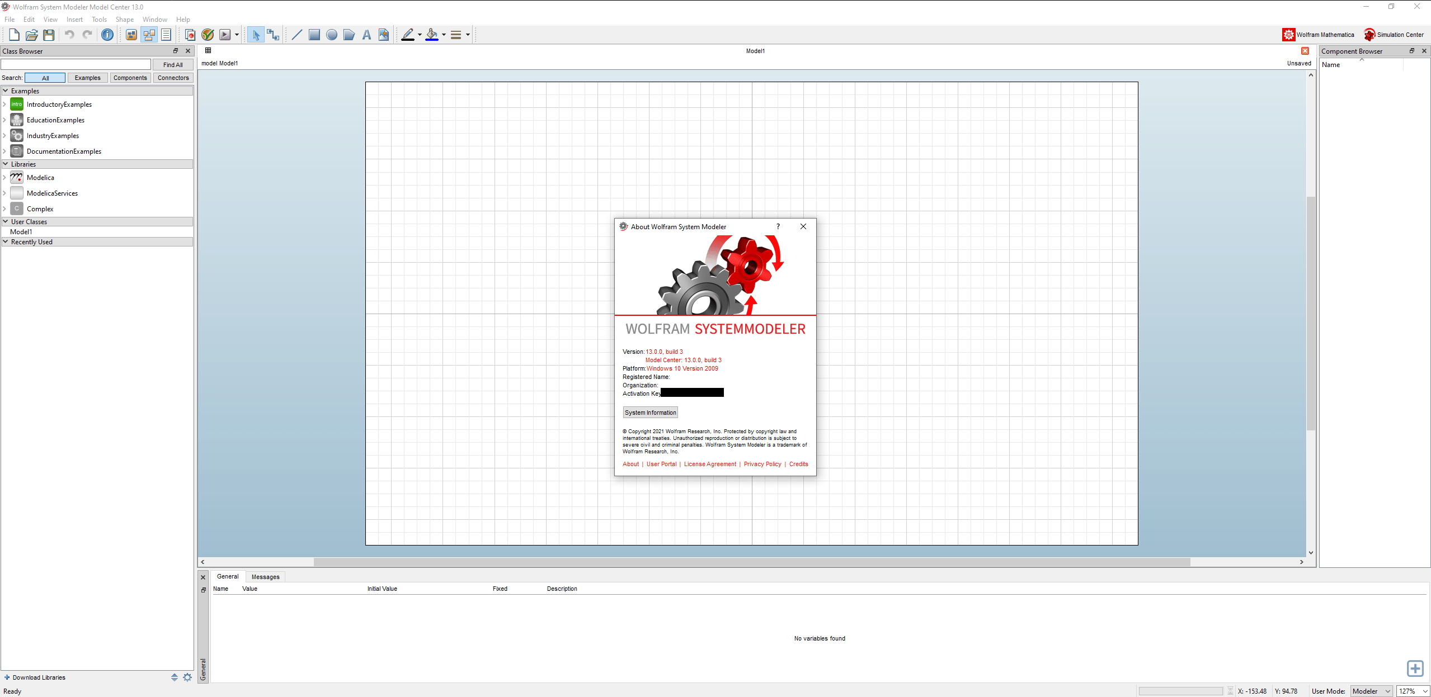The image size is (1431, 697).
Task: Activate the Connection line tool
Action: pyautogui.click(x=273, y=35)
